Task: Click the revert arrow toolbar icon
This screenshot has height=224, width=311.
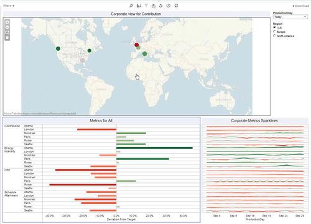Action: (160, 6)
